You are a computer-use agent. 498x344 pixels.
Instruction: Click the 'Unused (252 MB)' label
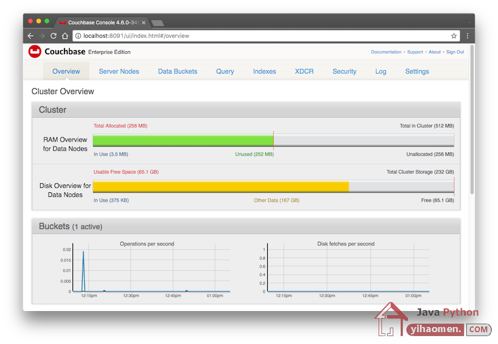click(x=254, y=154)
